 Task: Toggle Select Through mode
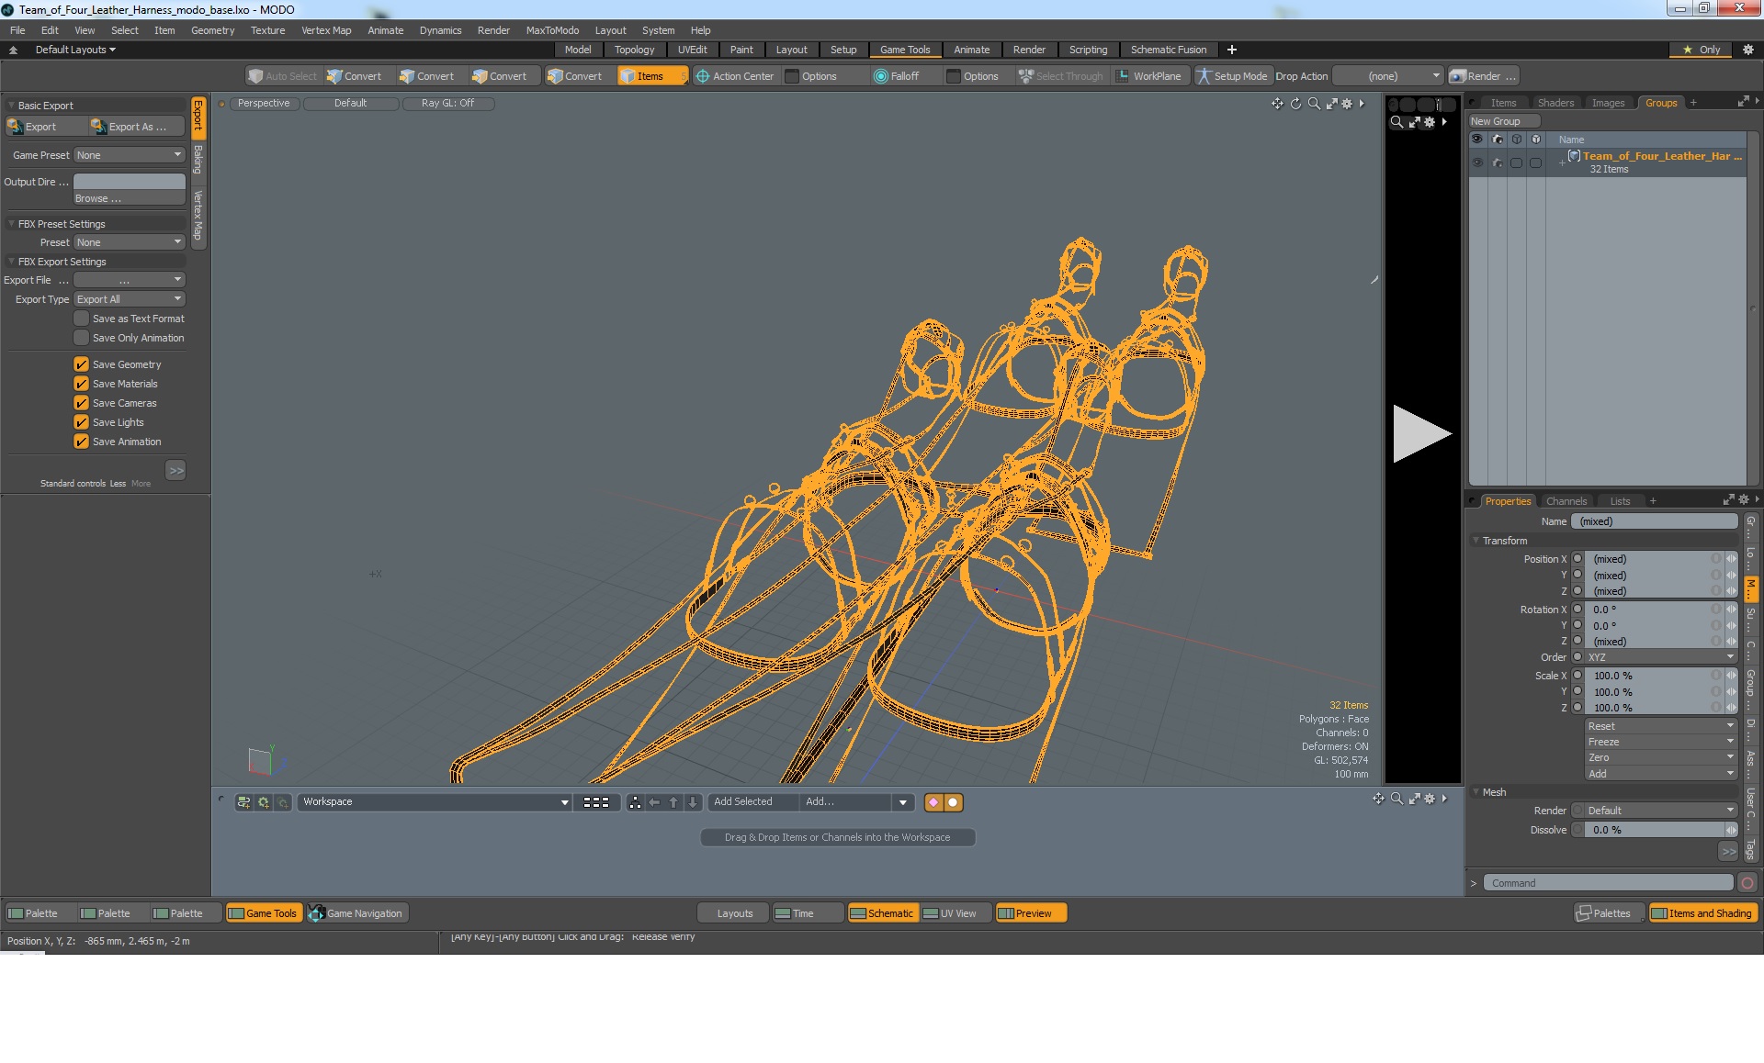(x=1061, y=76)
